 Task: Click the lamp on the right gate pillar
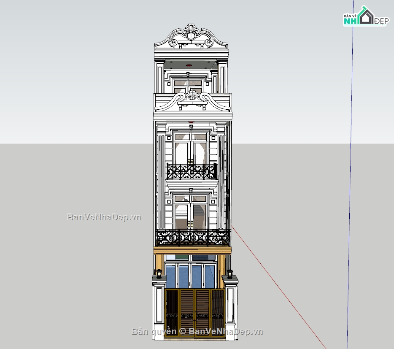click(230, 273)
